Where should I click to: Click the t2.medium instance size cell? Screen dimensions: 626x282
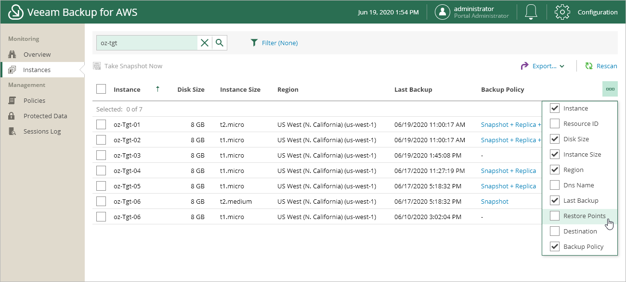tap(236, 201)
